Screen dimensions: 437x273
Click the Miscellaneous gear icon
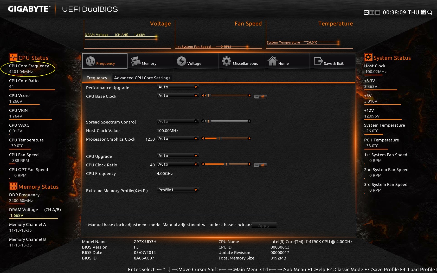click(226, 61)
